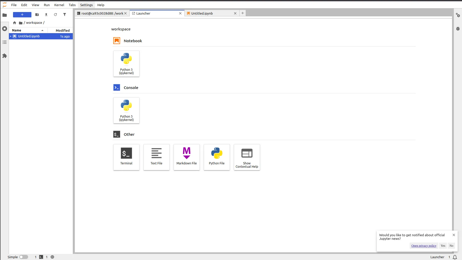Viewport: 462px width, 260px height.
Task: Open the Extension Manager sidebar
Action: pos(5,56)
